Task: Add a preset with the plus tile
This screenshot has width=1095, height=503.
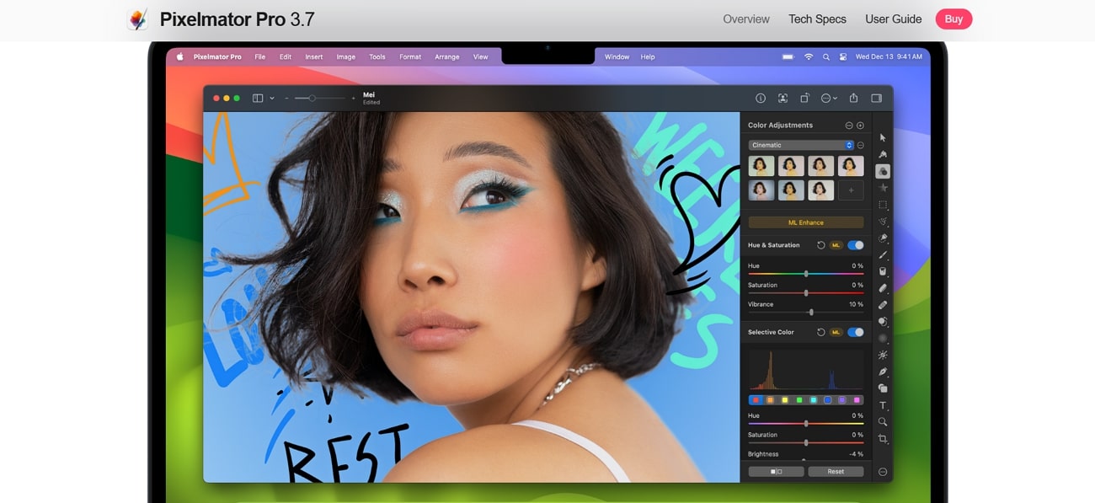Action: pos(851,190)
